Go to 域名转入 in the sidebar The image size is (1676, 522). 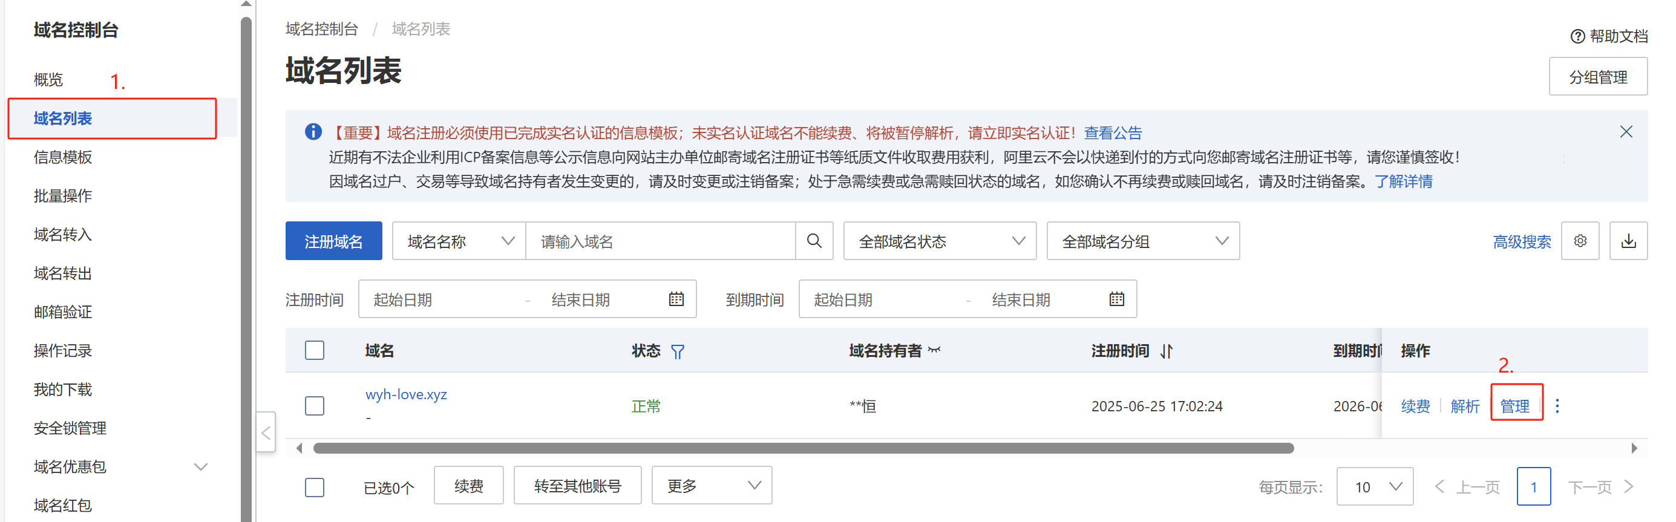pyautogui.click(x=63, y=235)
